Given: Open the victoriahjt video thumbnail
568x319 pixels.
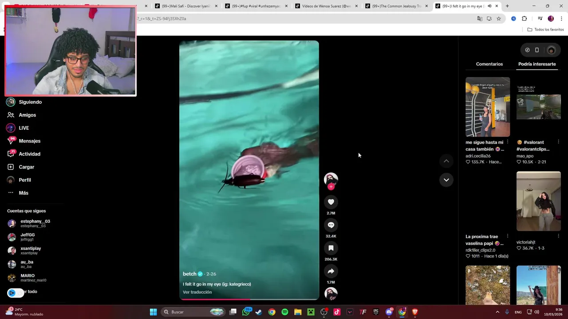Looking at the screenshot, I should pos(538,201).
